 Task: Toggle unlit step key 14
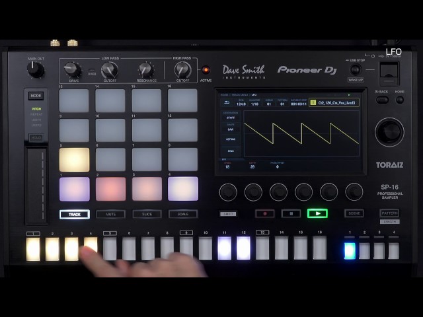pos(282,248)
